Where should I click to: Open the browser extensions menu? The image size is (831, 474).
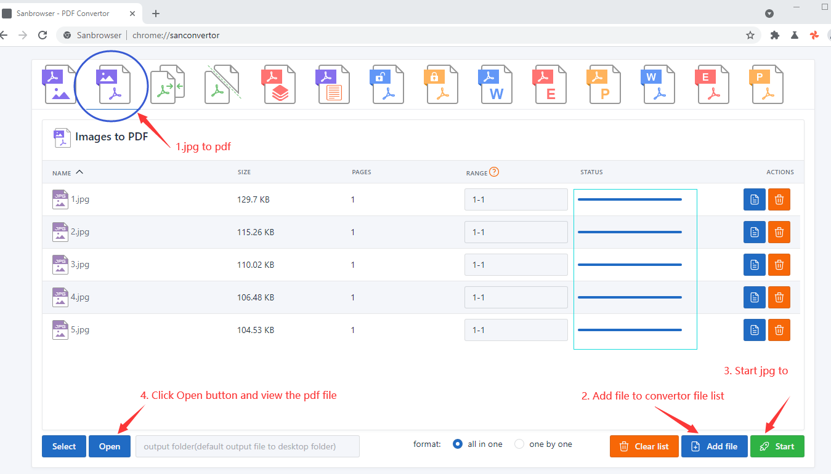coord(775,35)
